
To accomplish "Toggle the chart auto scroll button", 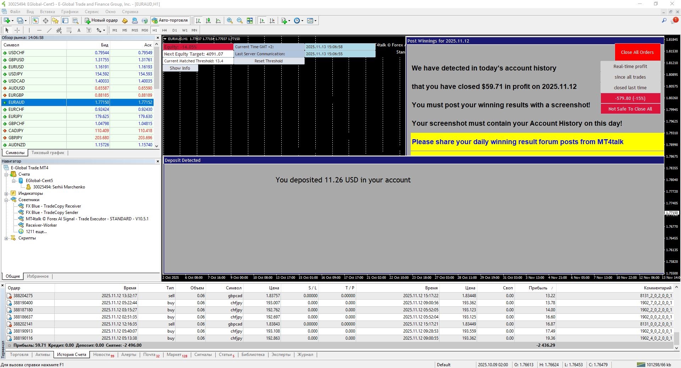I will pyautogui.click(x=262, y=21).
